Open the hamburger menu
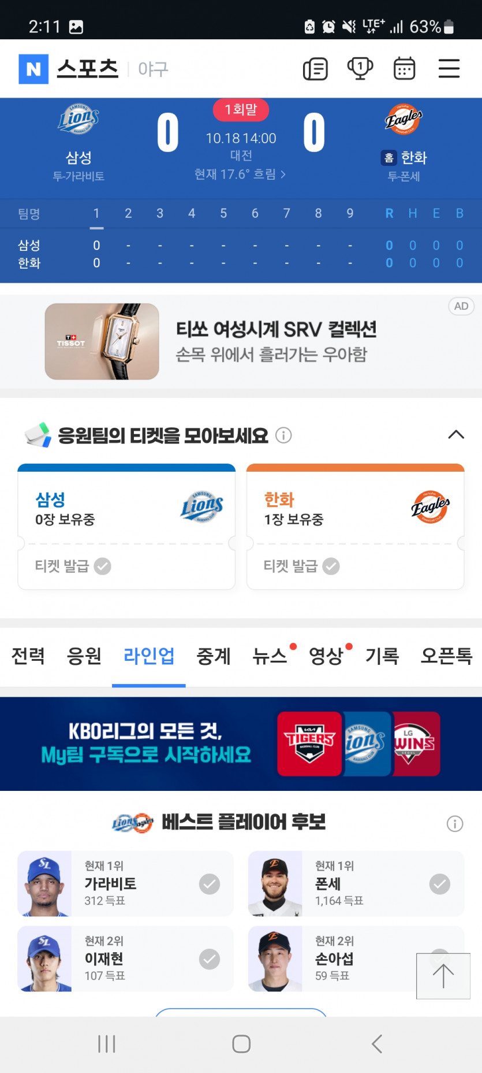482x1073 pixels. [449, 68]
